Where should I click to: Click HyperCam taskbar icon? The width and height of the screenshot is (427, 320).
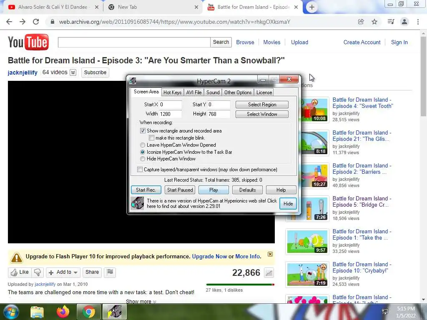click(115, 312)
